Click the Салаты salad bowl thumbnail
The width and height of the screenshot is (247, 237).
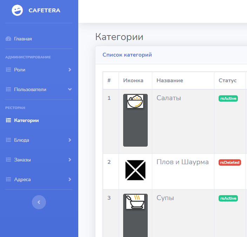pos(135,101)
